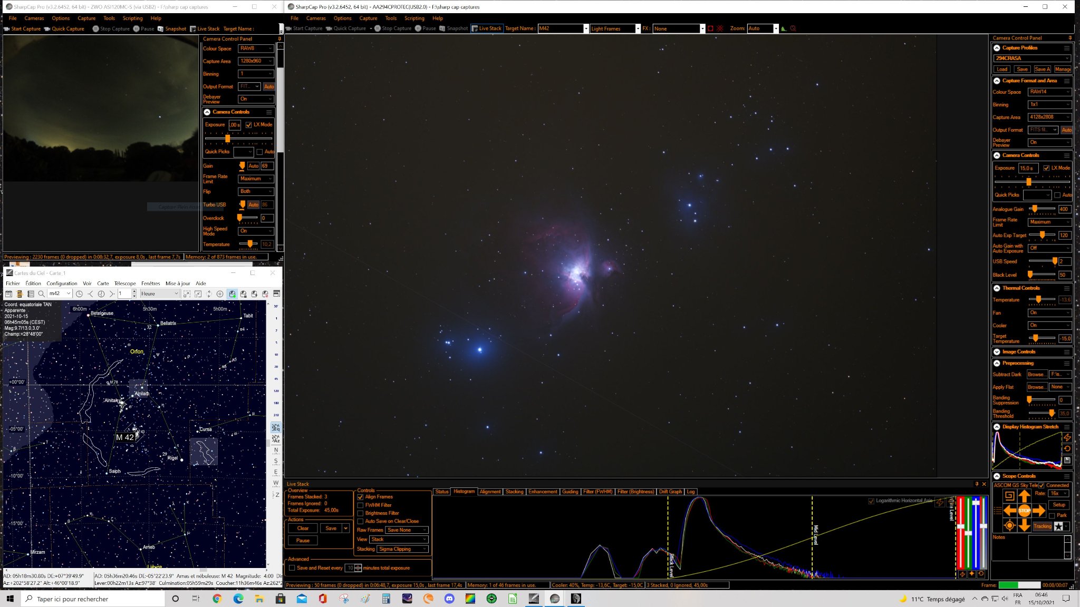Screen dimensions: 1080x607
Task: Click the star icon below colour sliders
Action: coord(971,574)
